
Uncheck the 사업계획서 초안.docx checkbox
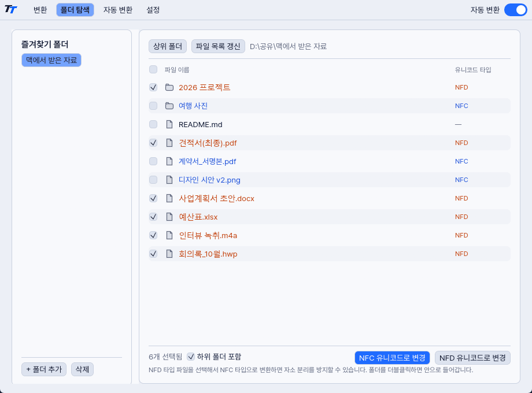[153, 198]
